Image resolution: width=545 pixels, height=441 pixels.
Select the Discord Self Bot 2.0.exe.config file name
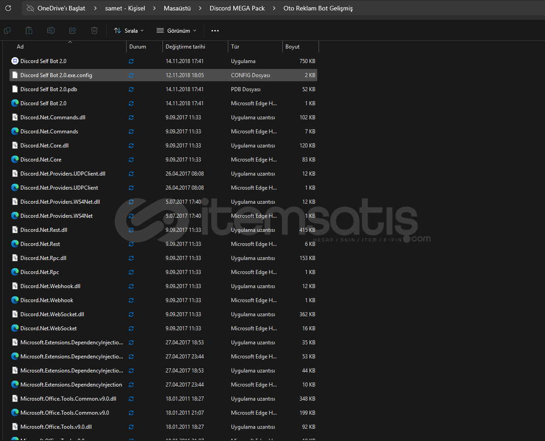point(56,75)
